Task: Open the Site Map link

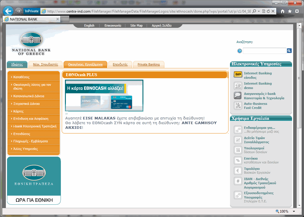Action: click(x=136, y=25)
